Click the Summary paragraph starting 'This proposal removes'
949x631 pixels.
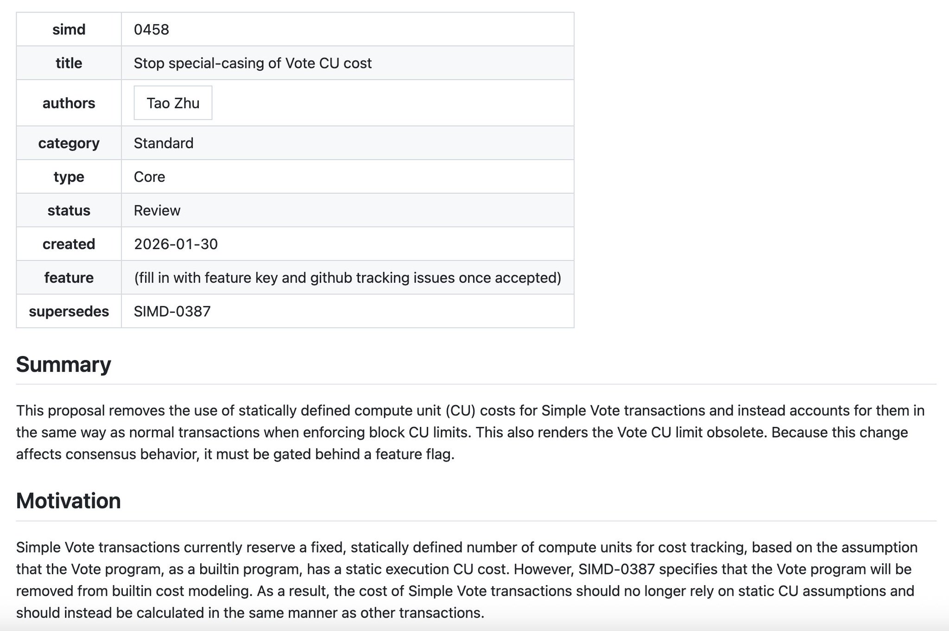coord(470,432)
